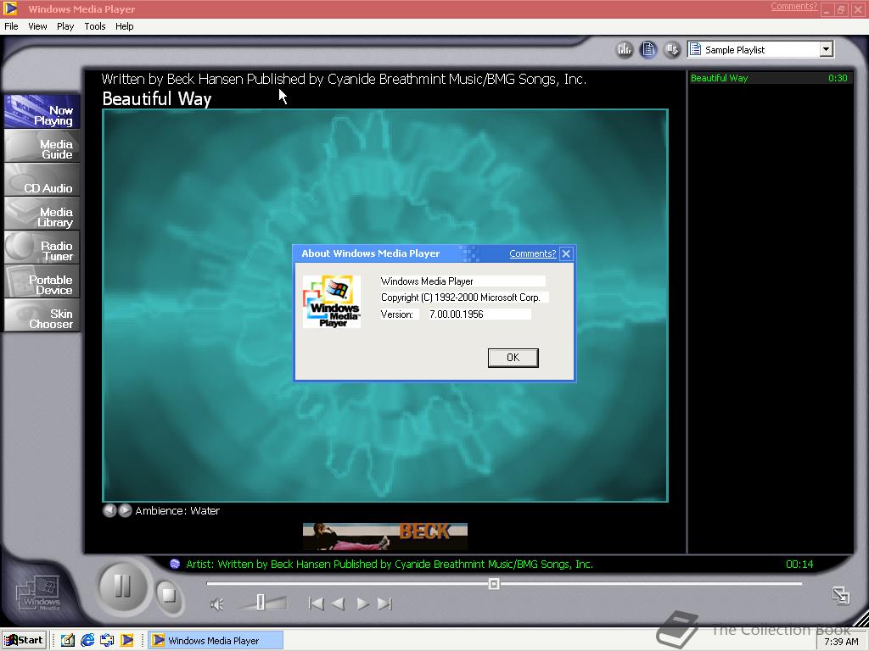The image size is (869, 651).
Task: Skip to the next track
Action: [x=384, y=604]
